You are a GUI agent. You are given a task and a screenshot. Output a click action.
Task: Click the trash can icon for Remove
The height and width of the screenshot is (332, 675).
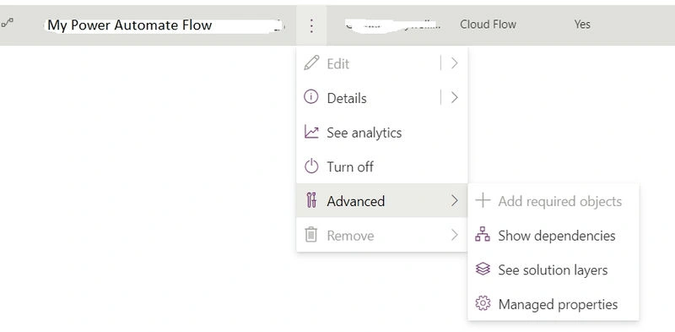(310, 235)
